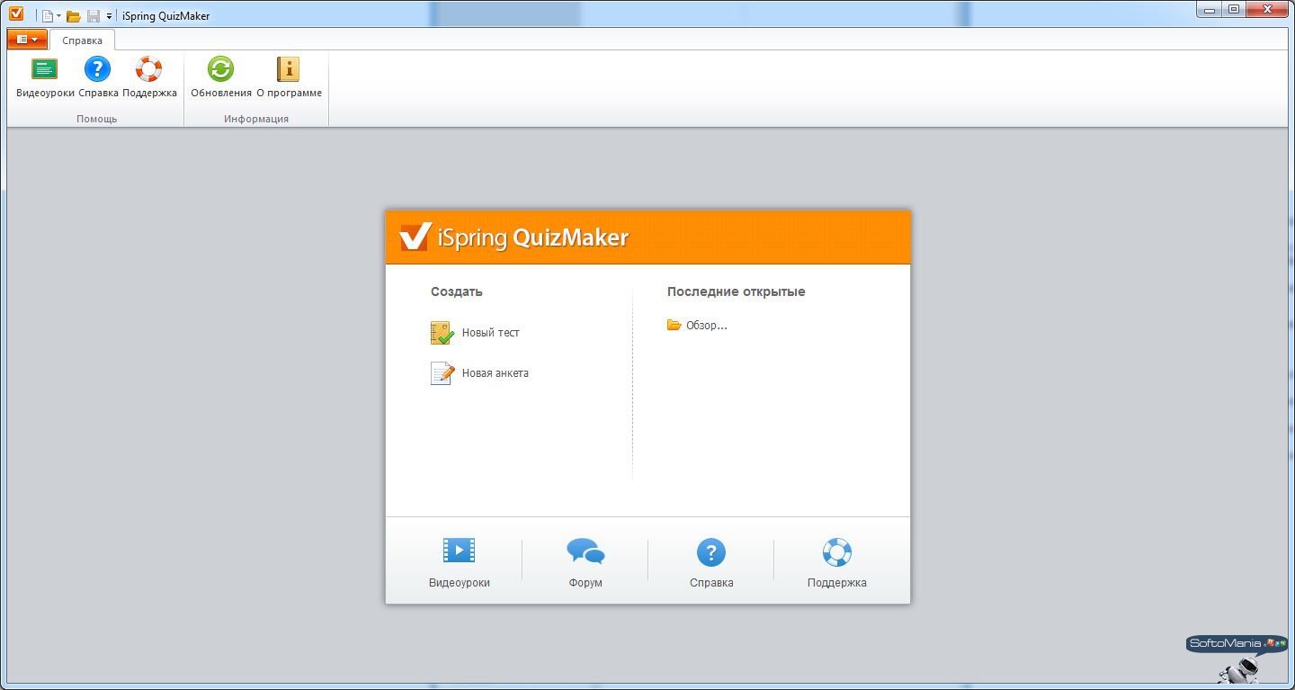
Task: Click the iSpring QuizMaker logo banner
Action: [x=648, y=237]
